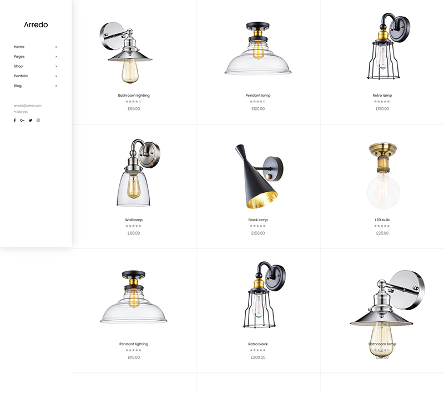
Task: Open the Bathroom lighting product title
Action: click(x=134, y=96)
